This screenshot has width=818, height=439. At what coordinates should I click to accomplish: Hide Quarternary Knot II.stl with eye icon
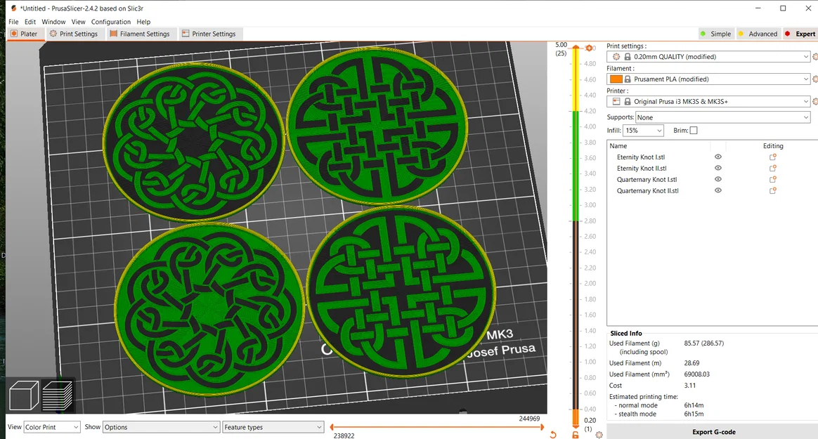pyautogui.click(x=718, y=190)
